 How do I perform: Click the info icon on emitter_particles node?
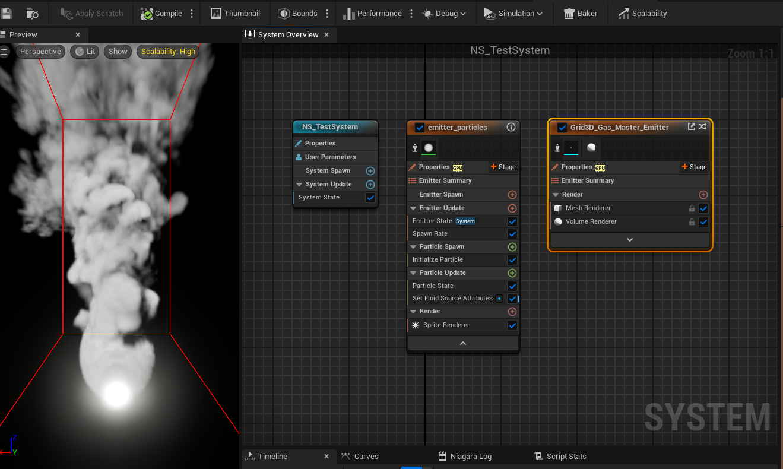[x=511, y=127]
